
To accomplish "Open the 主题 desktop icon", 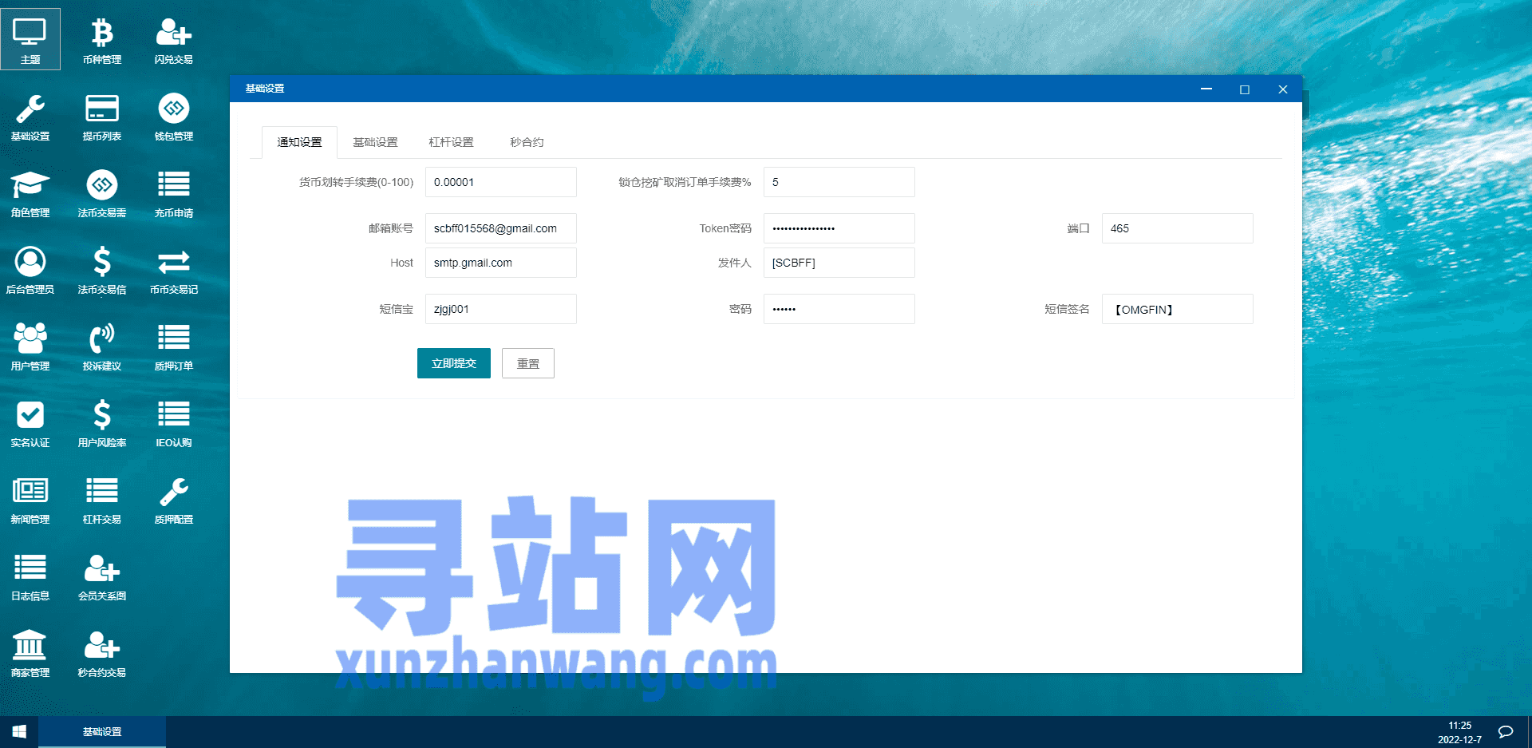I will coord(30,39).
